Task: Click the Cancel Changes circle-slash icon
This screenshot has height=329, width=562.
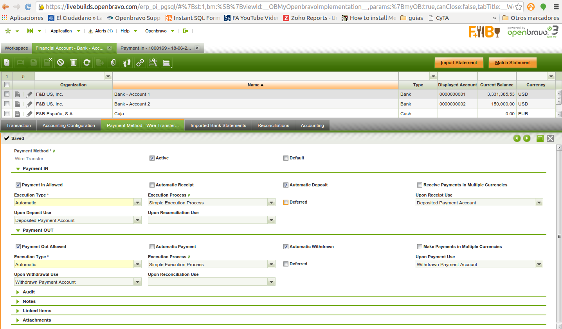Action: click(x=60, y=63)
